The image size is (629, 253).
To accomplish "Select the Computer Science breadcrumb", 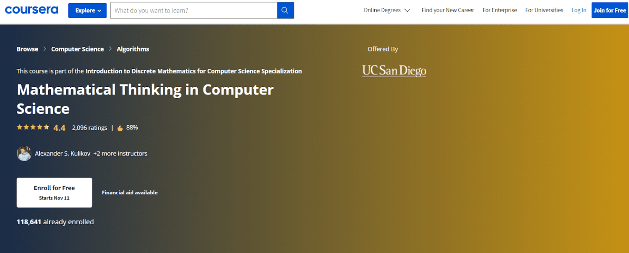I will pyautogui.click(x=77, y=49).
